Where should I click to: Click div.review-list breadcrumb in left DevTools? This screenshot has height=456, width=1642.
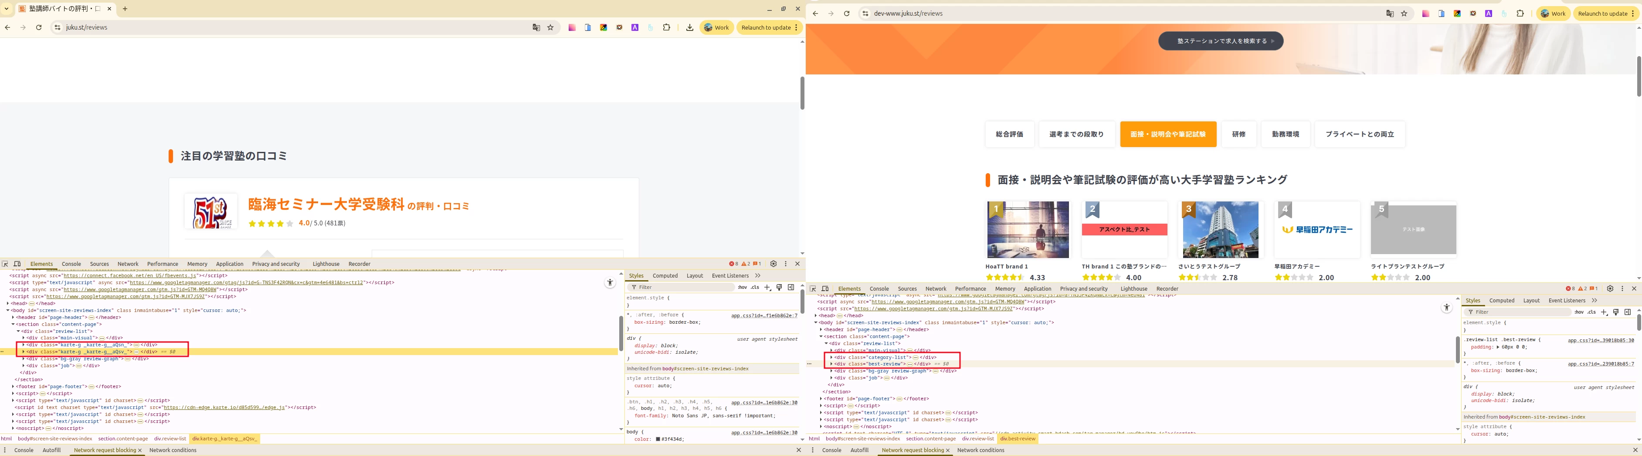pyautogui.click(x=170, y=439)
